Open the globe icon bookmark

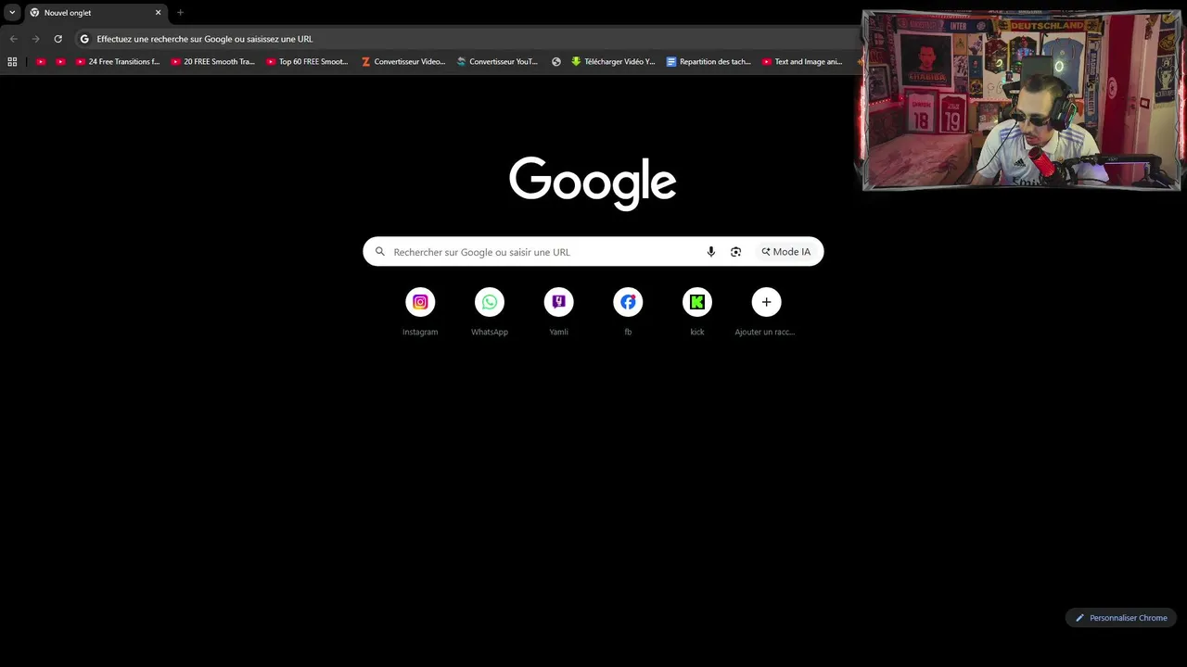coord(556,62)
